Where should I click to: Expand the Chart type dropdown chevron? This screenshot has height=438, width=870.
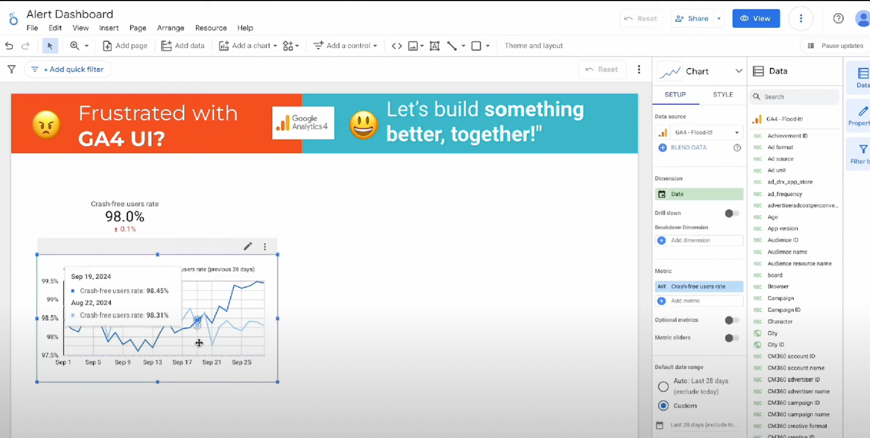[x=739, y=71]
